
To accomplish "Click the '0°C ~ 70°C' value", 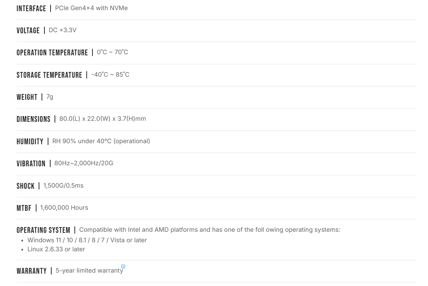I will 112,52.
